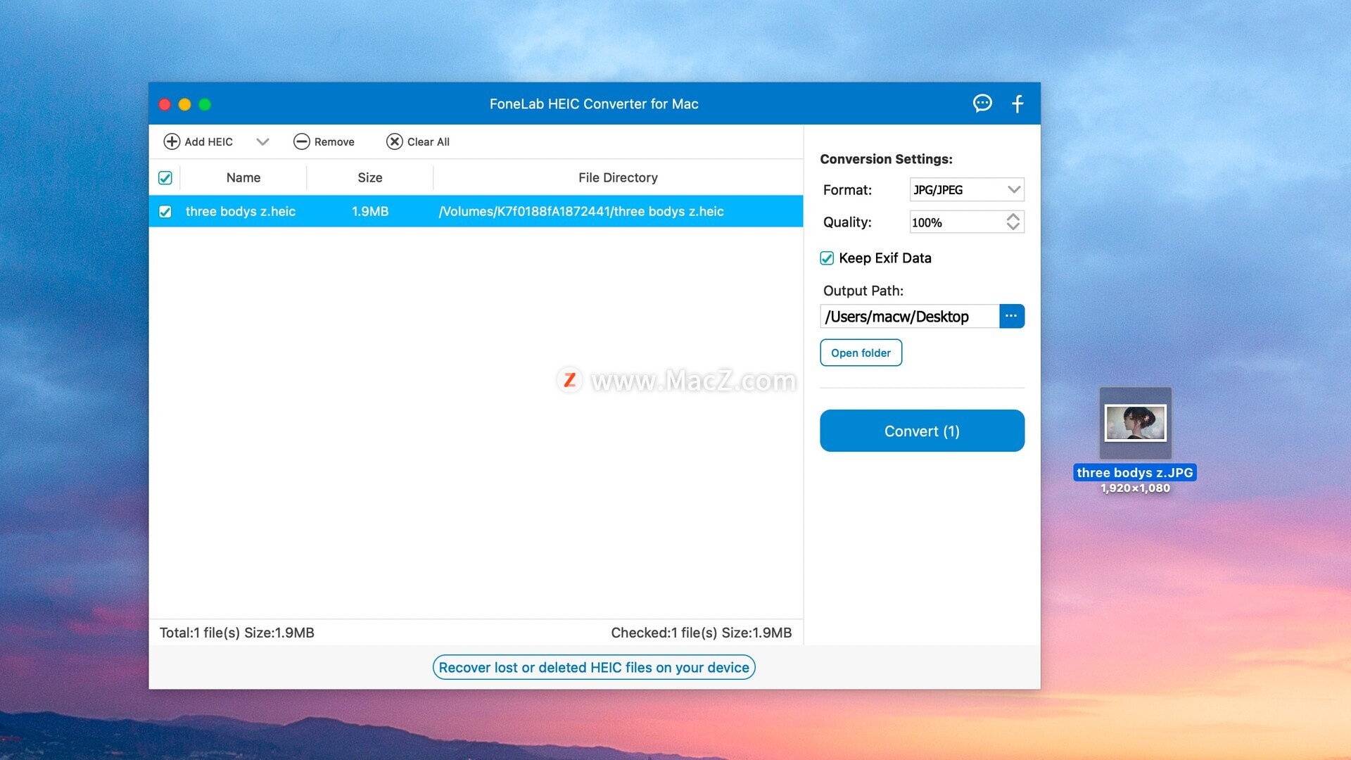1351x760 pixels.
Task: Click the Open folder button
Action: 861,353
